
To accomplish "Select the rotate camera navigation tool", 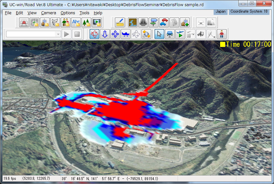I will point(95,34).
